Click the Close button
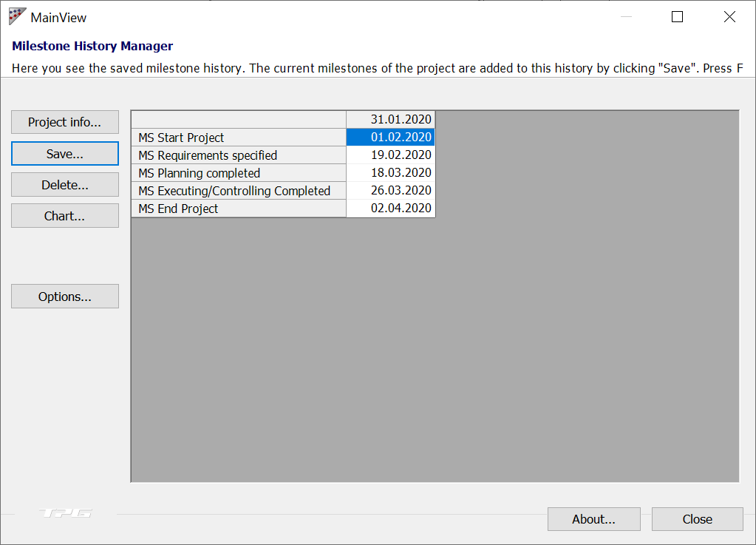The width and height of the screenshot is (756, 545). pos(697,518)
